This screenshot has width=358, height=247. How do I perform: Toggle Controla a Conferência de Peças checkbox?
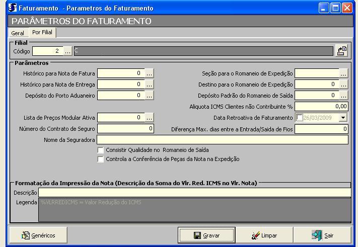coord(101,159)
